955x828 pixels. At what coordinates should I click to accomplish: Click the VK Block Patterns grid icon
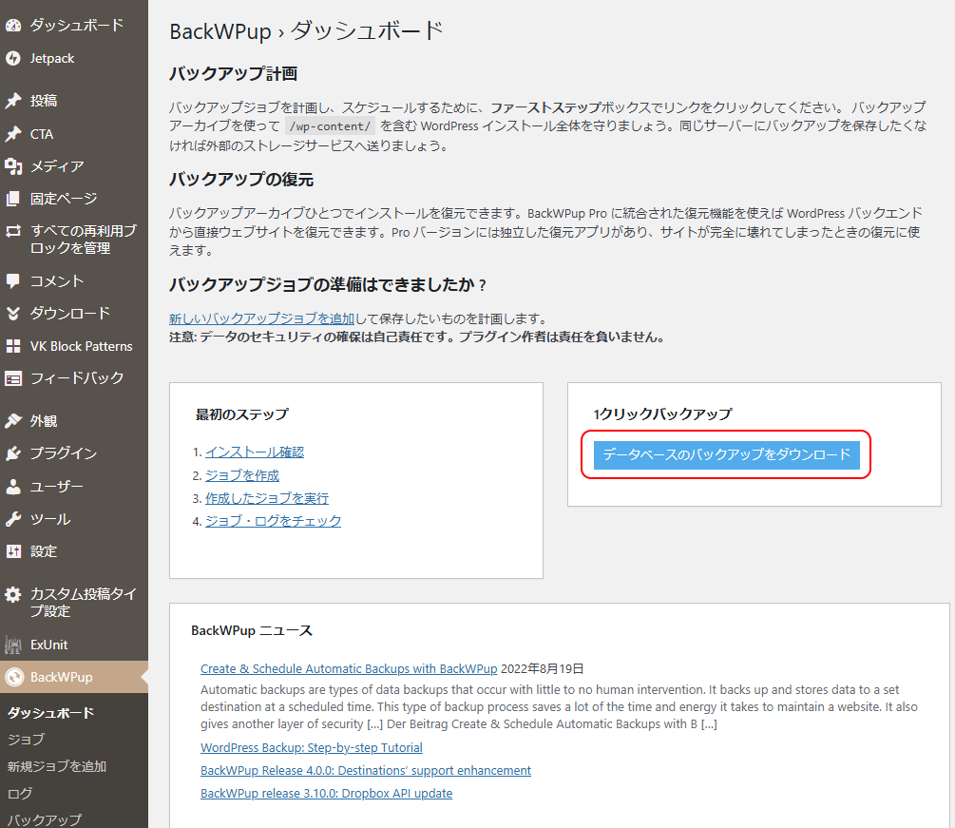click(13, 346)
